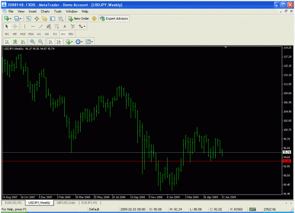Zoom out of the chart
The height and width of the screenshot is (213, 295).
[x=41, y=41]
